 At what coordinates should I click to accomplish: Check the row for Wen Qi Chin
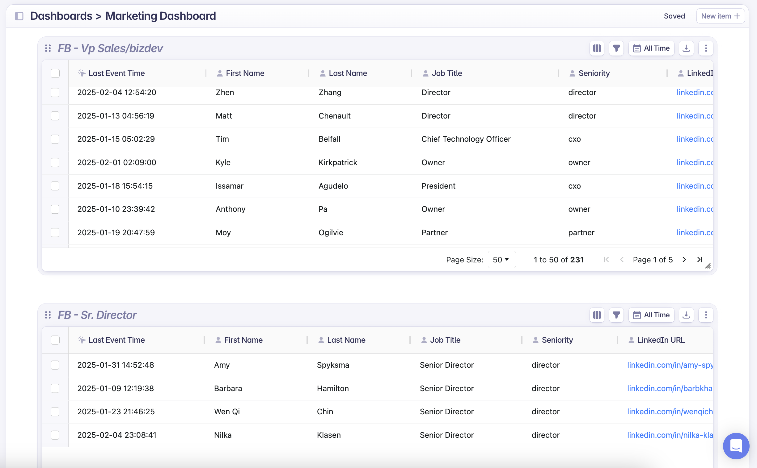click(55, 412)
